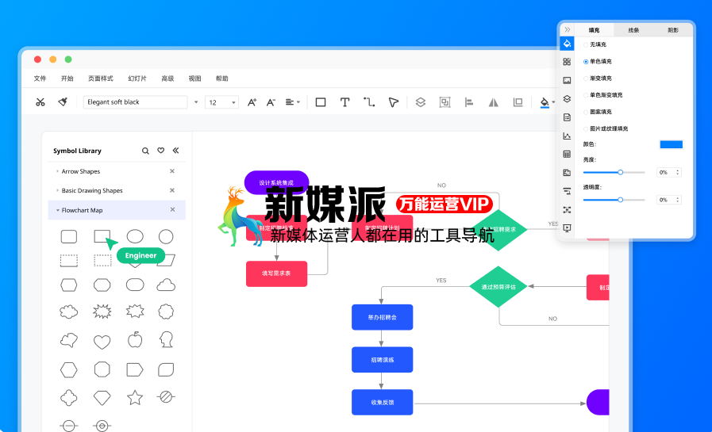
Task: Click the align left icon
Action: [x=469, y=102]
